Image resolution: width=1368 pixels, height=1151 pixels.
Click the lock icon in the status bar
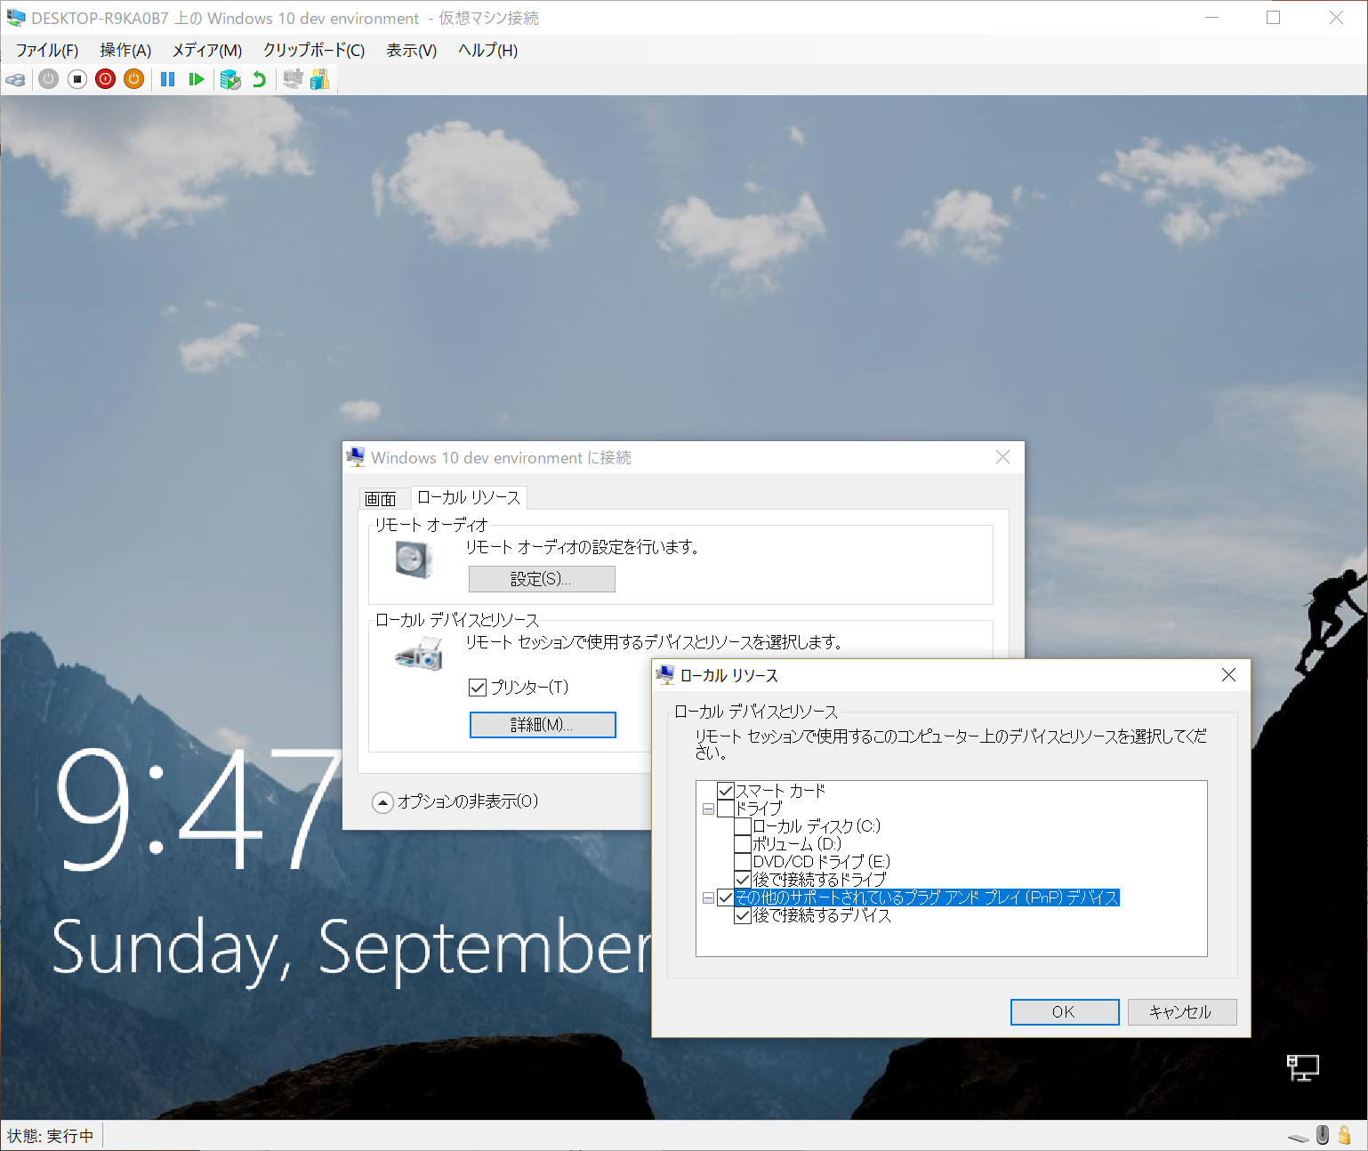tap(1345, 1135)
